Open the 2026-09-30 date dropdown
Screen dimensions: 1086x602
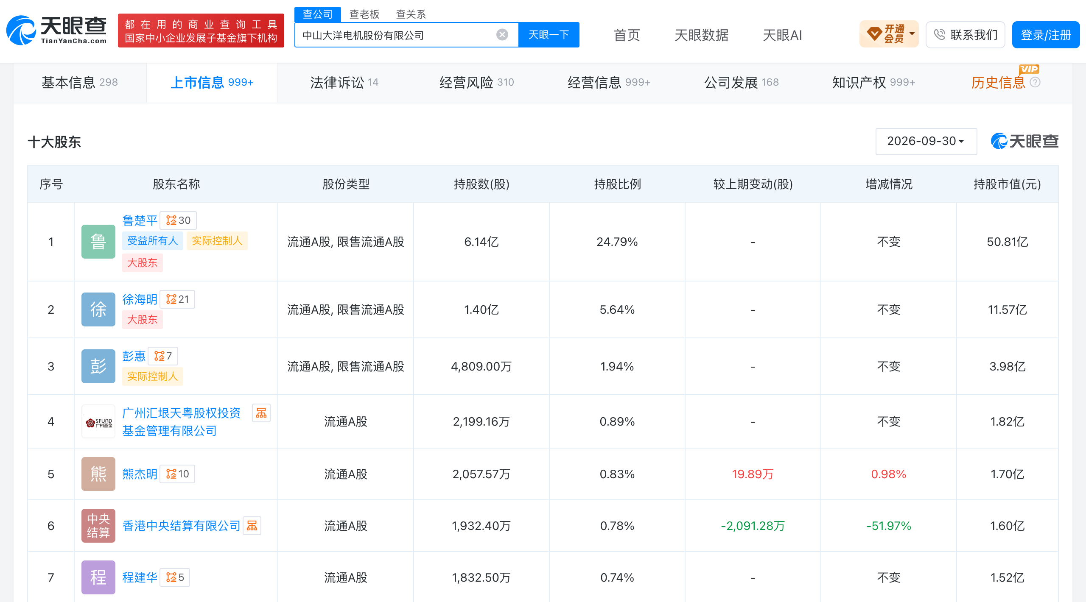point(926,141)
